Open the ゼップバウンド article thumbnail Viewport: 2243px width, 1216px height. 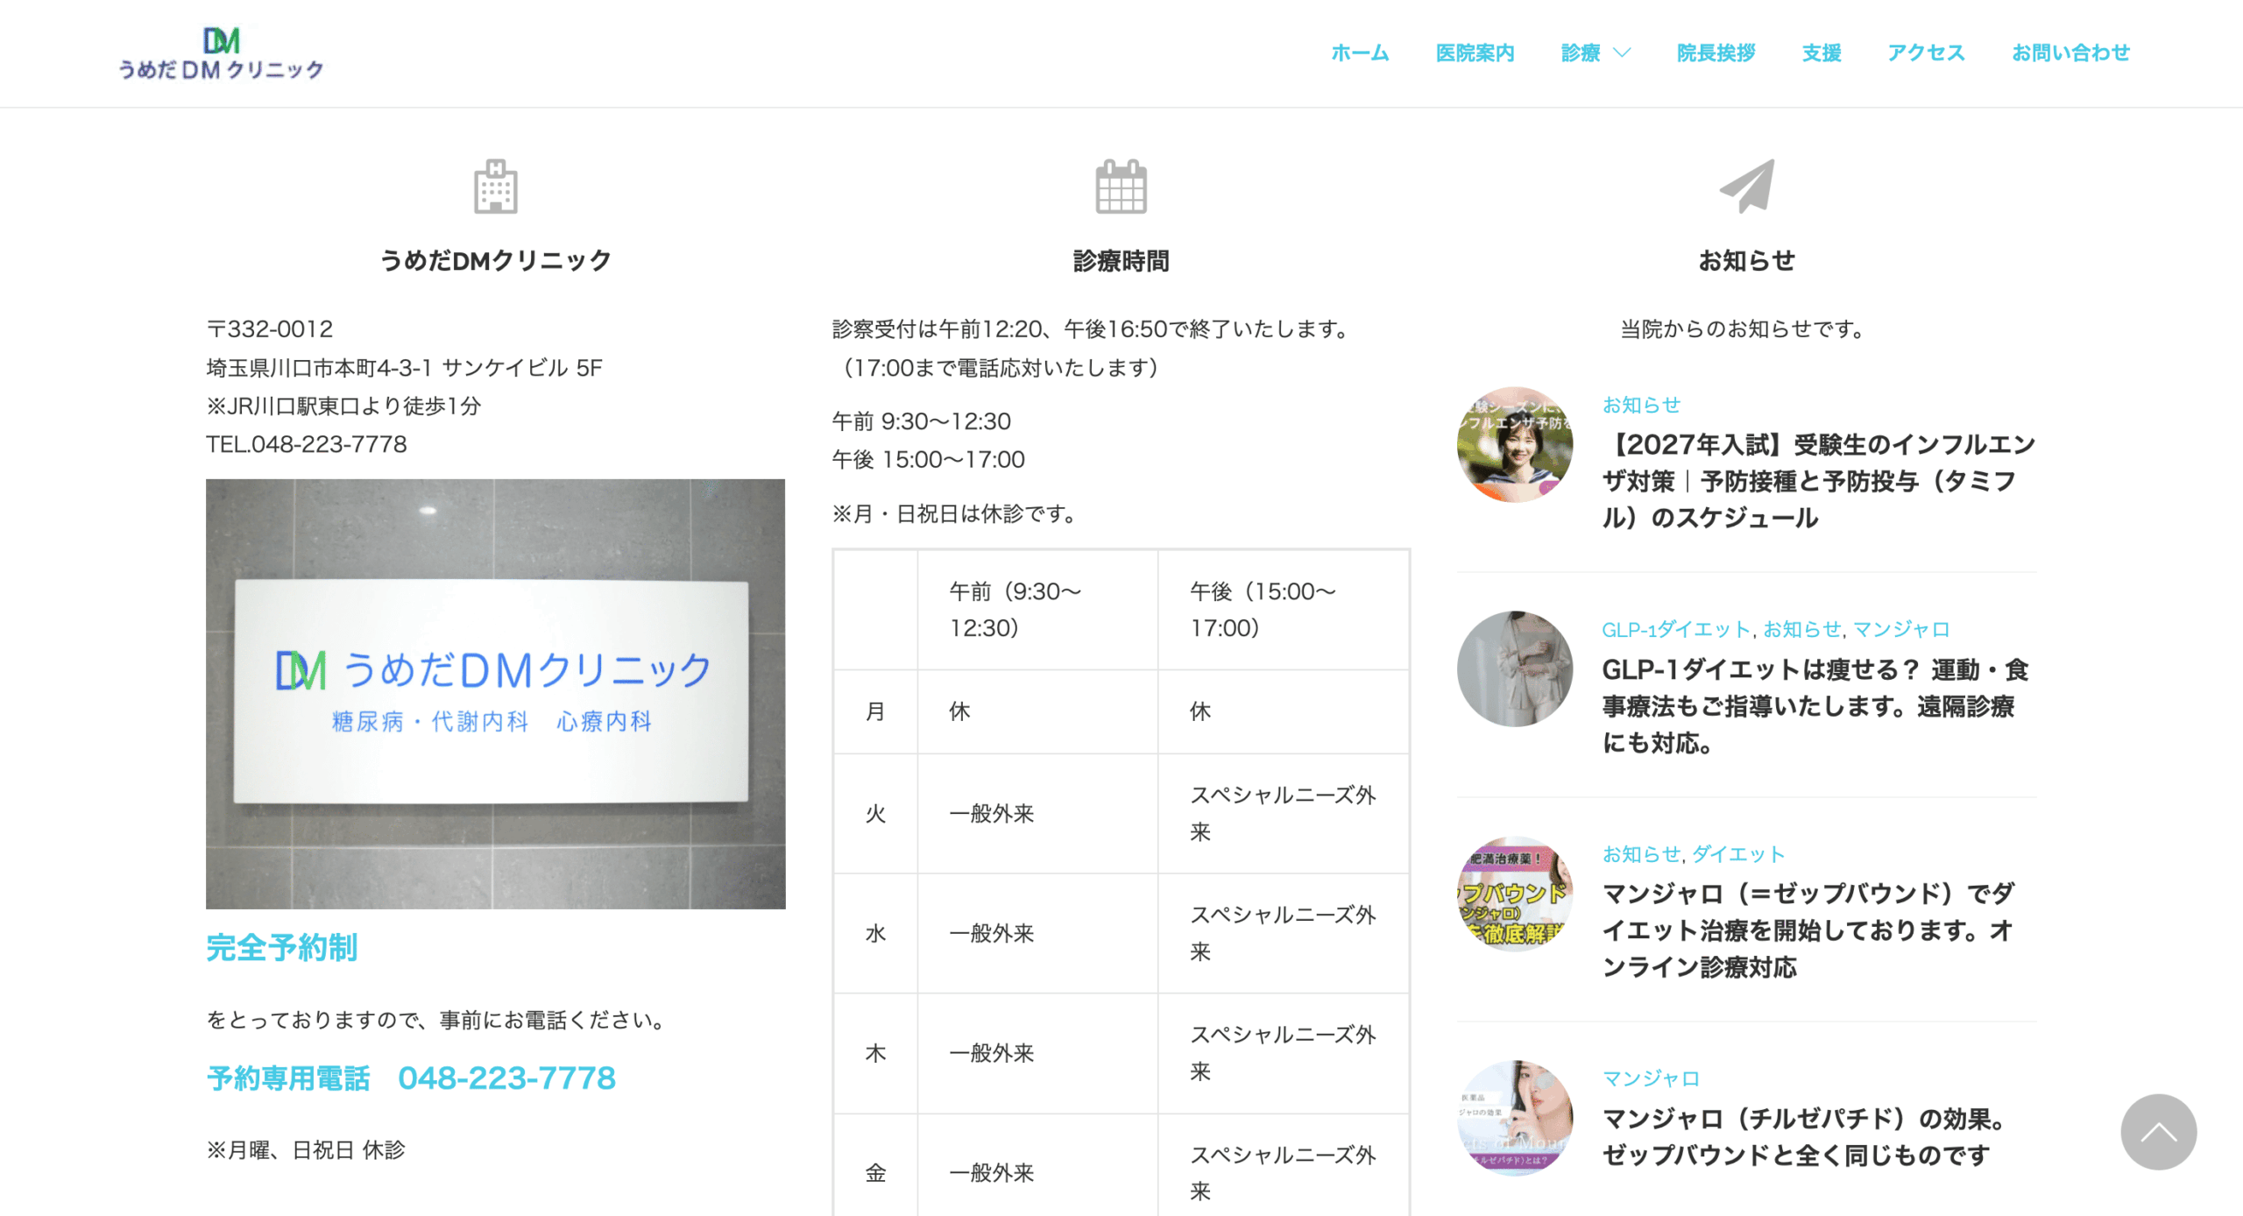click(x=1514, y=894)
